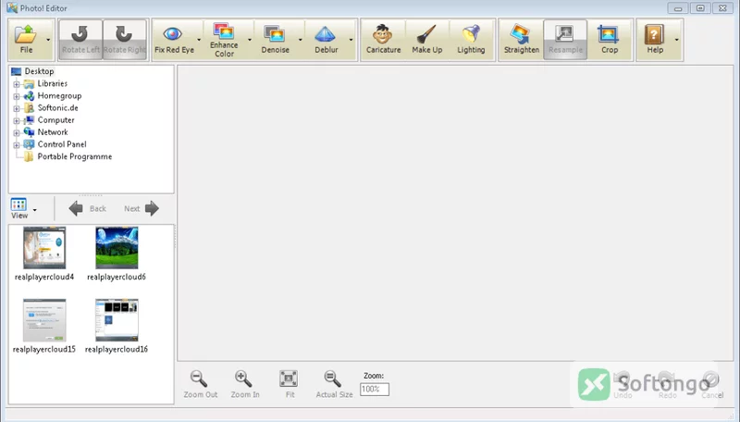The image size is (740, 422).
Task: Select Desktop in the folder tree
Action: point(39,71)
